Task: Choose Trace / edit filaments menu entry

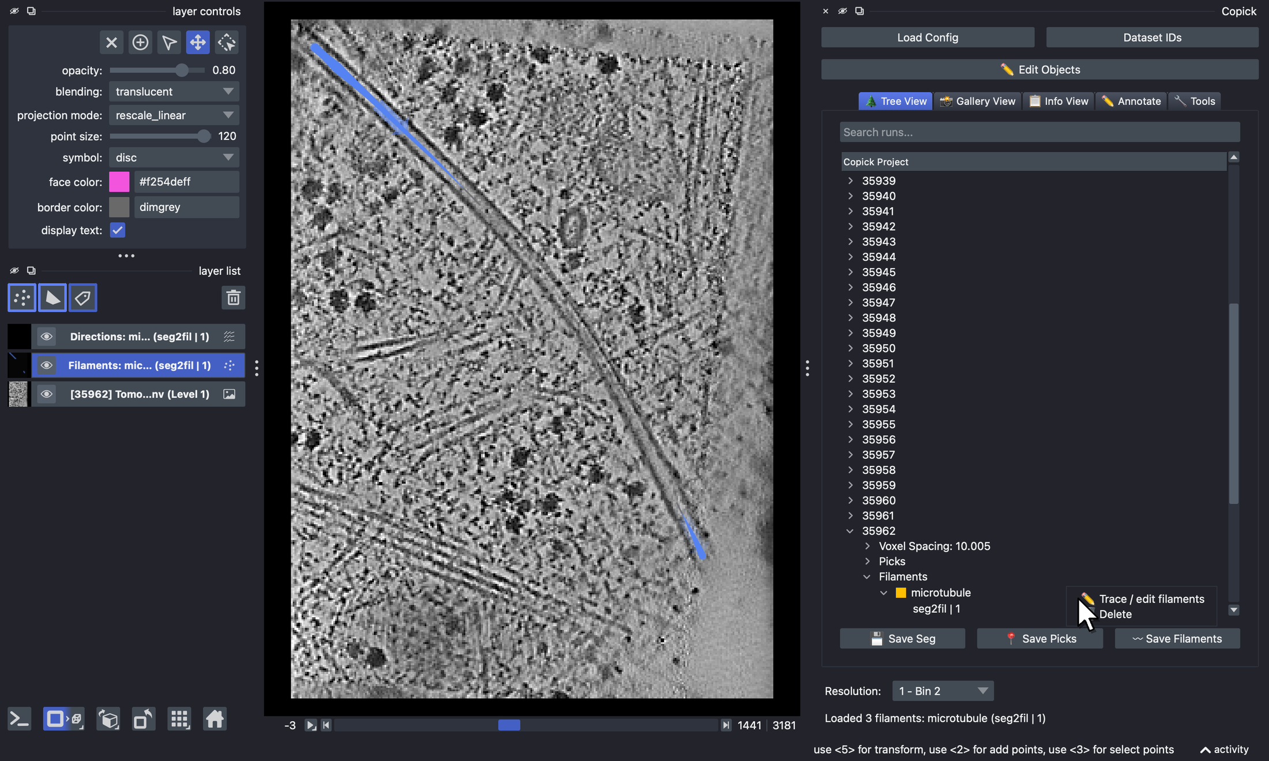Action: pyautogui.click(x=1151, y=599)
